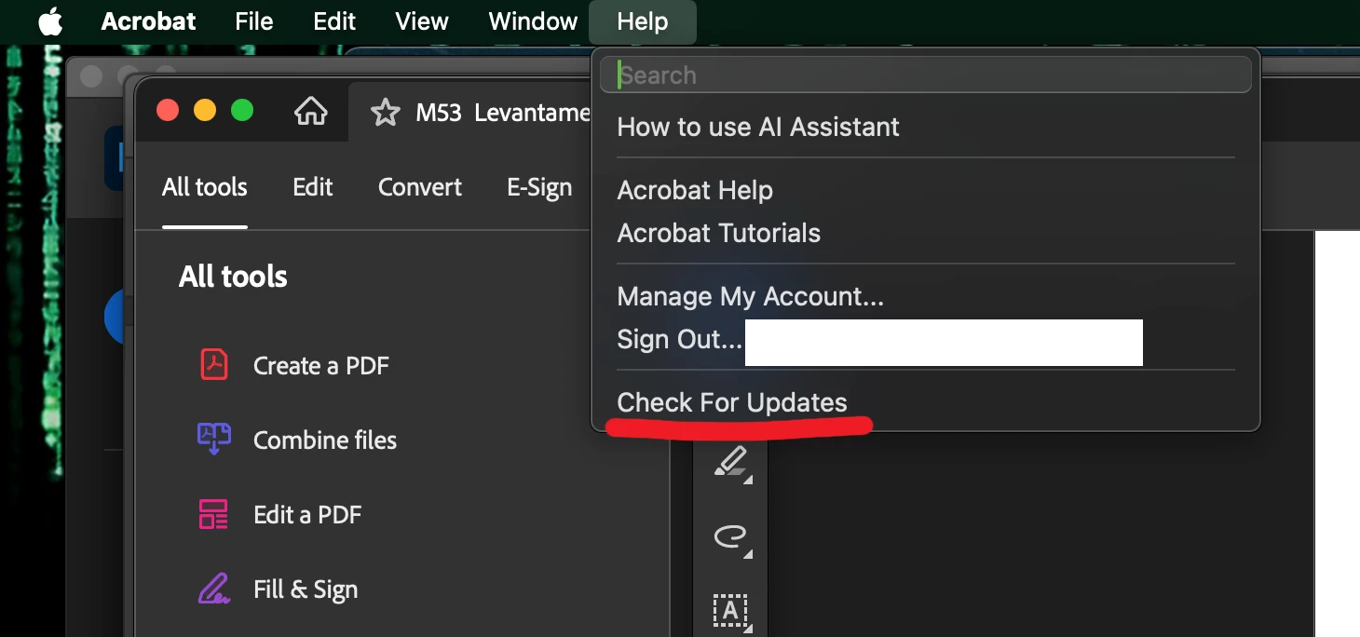Open the File menu

point(254,21)
